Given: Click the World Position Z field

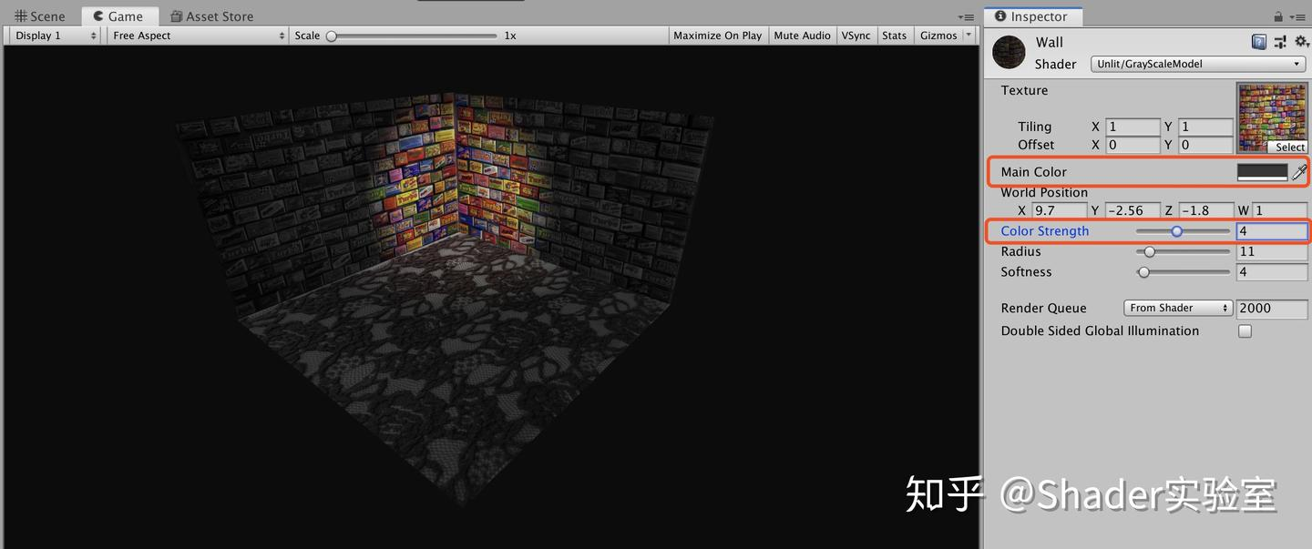Looking at the screenshot, I should (x=1205, y=210).
